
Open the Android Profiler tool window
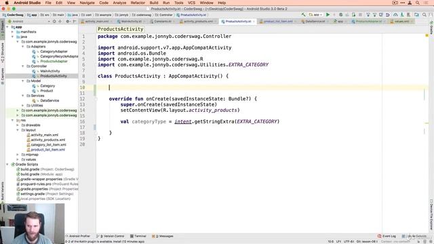click(78, 237)
